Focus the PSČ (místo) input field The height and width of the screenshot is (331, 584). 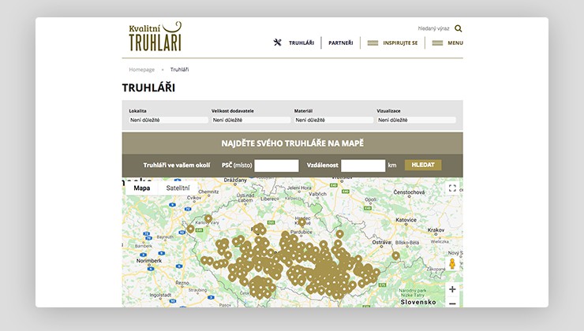point(276,165)
